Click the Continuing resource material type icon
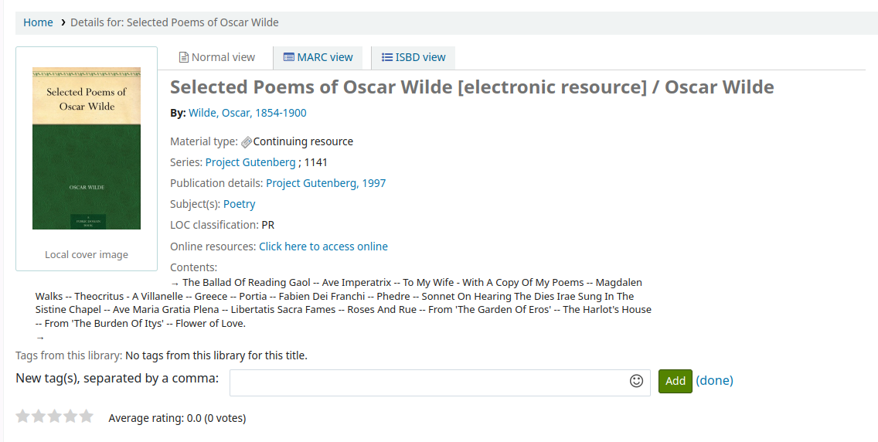The height and width of the screenshot is (442, 878). click(x=247, y=142)
